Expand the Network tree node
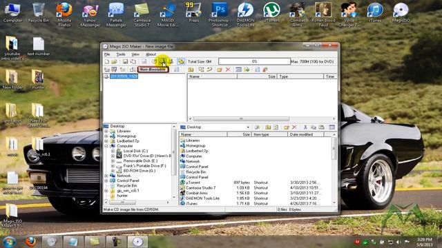442x248 pixels. click(x=106, y=176)
